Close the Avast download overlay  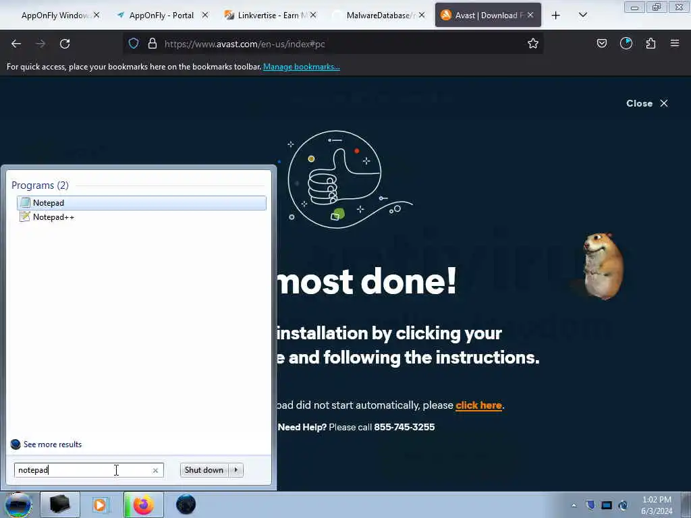coord(647,103)
